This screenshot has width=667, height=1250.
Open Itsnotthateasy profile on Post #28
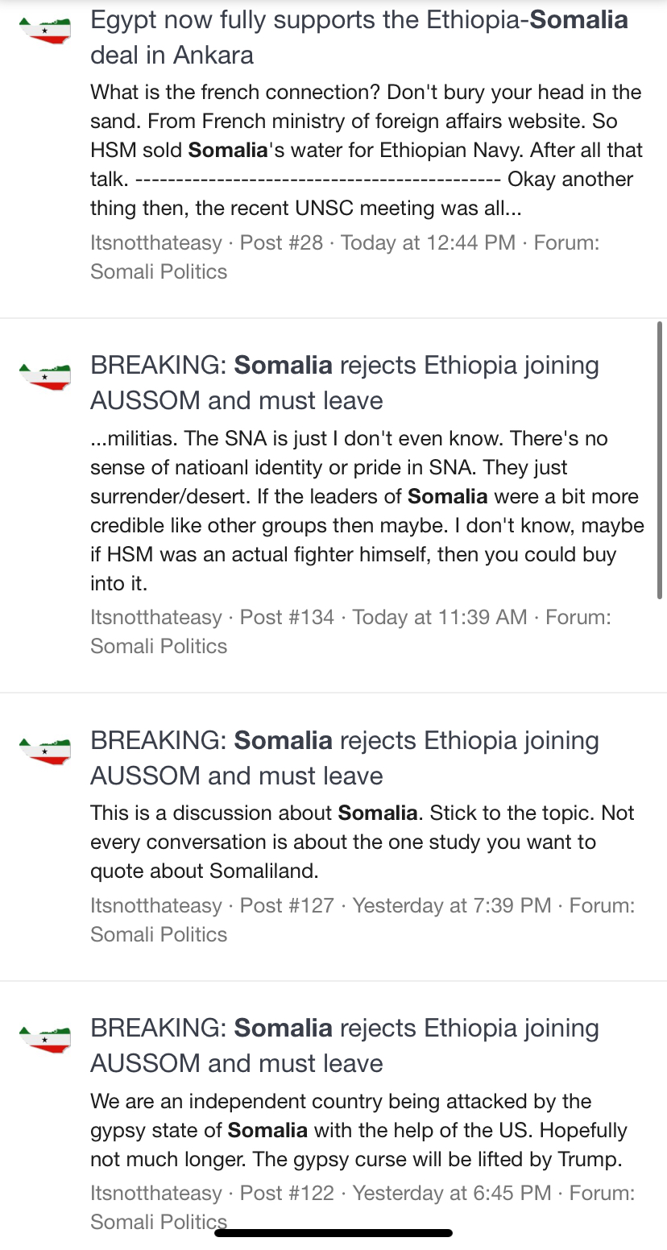click(155, 242)
